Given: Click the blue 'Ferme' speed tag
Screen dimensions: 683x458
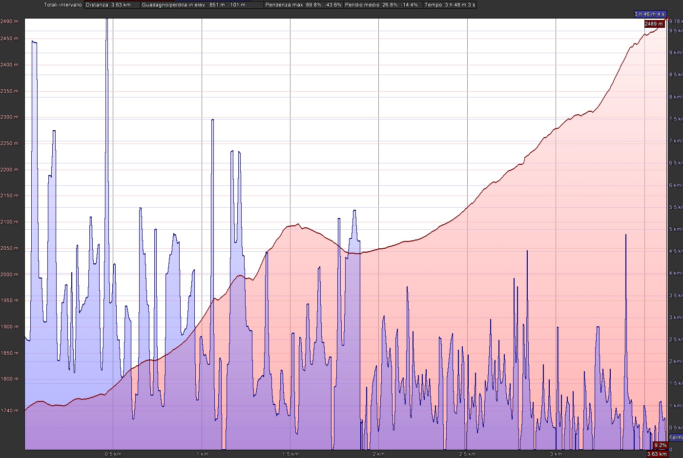Looking at the screenshot, I should (x=676, y=438).
